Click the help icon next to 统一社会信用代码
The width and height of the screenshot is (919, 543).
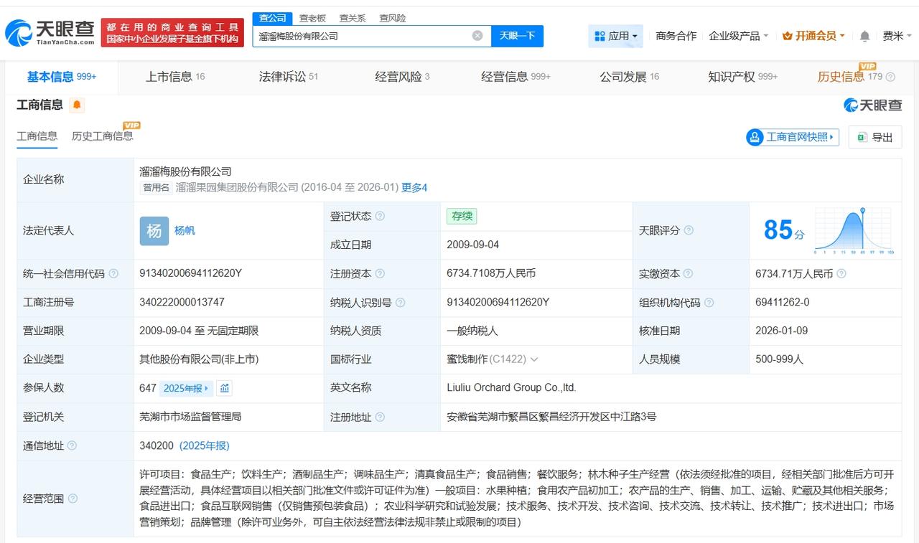(x=113, y=274)
